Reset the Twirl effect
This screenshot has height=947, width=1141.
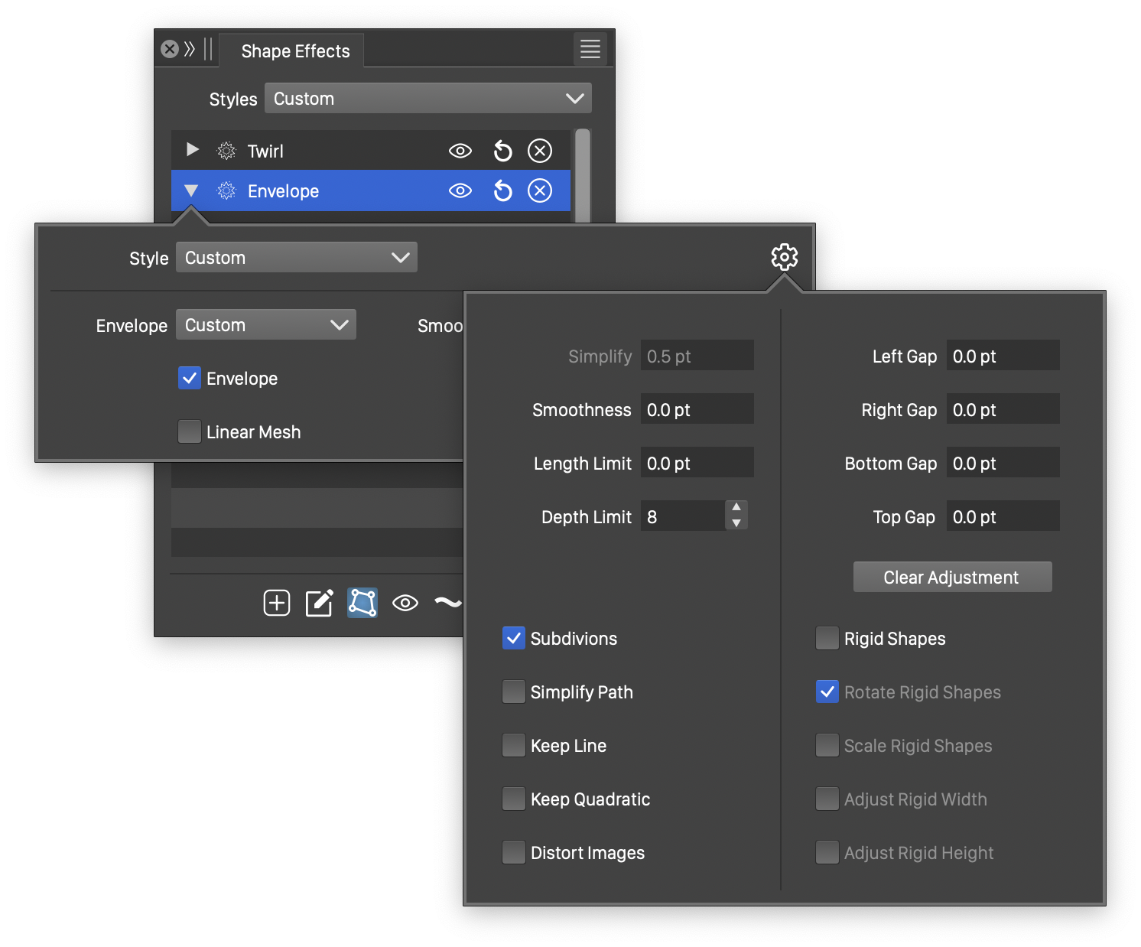click(x=502, y=151)
